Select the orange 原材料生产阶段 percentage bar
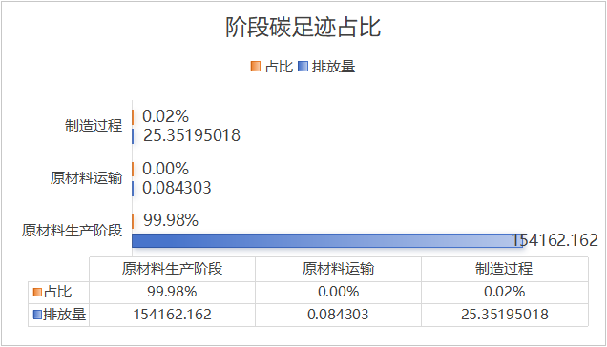This screenshot has height=347, width=607. click(x=133, y=222)
